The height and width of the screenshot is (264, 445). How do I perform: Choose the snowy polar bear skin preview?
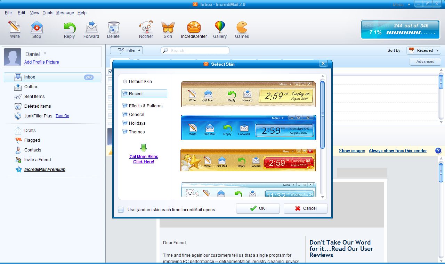pos(248,189)
